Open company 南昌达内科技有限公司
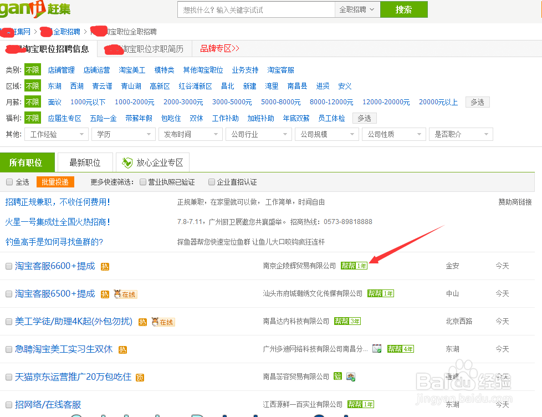This screenshot has height=417, width=542. (x=296, y=321)
